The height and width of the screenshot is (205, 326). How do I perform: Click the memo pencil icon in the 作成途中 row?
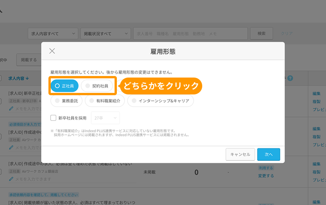point(11,147)
